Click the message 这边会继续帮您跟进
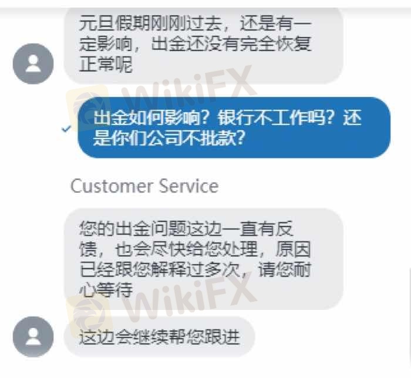 tap(159, 337)
